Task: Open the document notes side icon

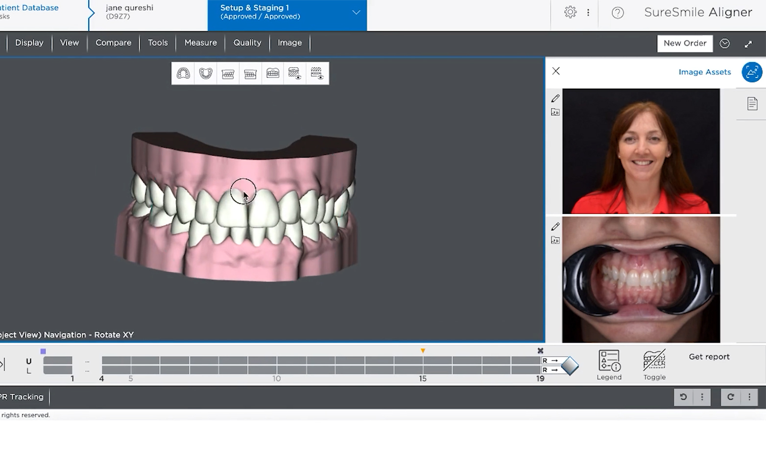Action: tap(752, 104)
